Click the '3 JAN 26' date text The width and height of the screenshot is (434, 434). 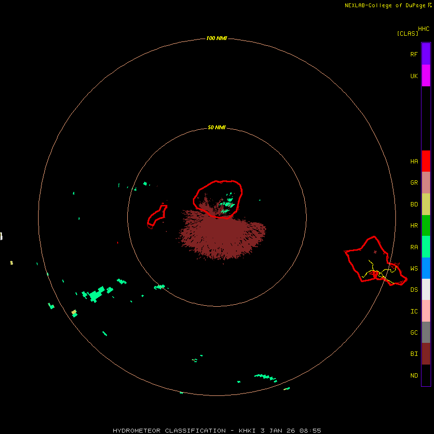[x=278, y=431]
